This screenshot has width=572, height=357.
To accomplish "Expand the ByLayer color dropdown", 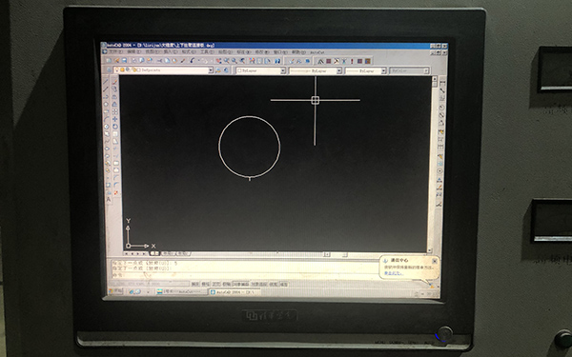I will pos(260,70).
